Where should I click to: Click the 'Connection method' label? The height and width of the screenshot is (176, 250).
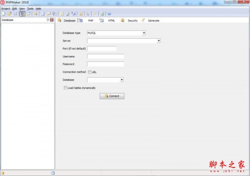[74, 72]
